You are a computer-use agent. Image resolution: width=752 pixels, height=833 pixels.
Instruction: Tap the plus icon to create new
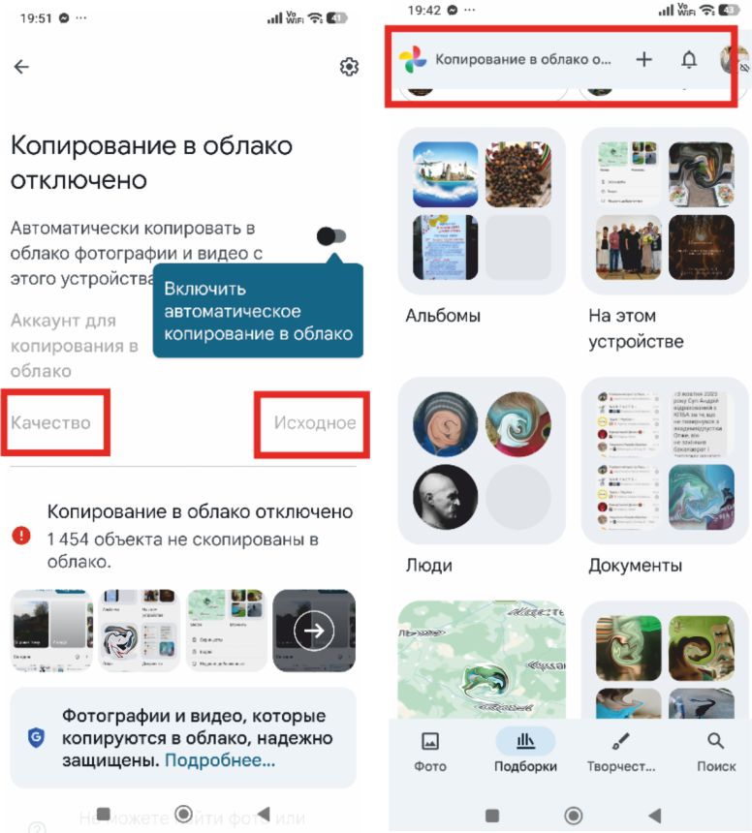coord(643,59)
